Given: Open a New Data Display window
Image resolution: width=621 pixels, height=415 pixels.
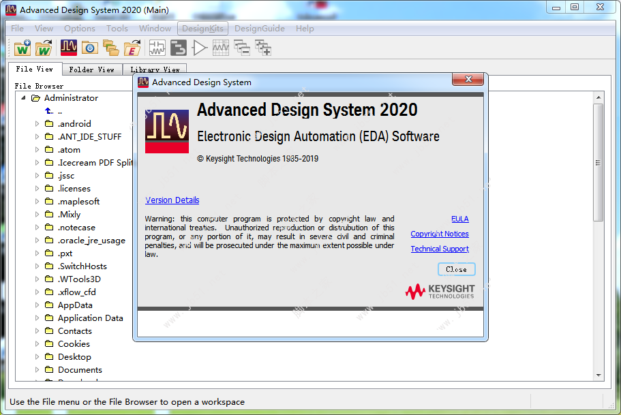Looking at the screenshot, I should pos(221,48).
